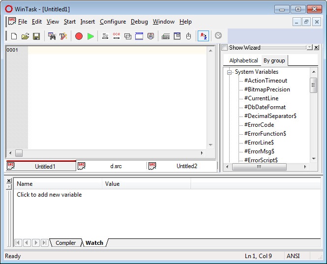The height and width of the screenshot is (264, 327).
Task: Click the editor horizontal scrollbar thumb
Action: [x=19, y=153]
